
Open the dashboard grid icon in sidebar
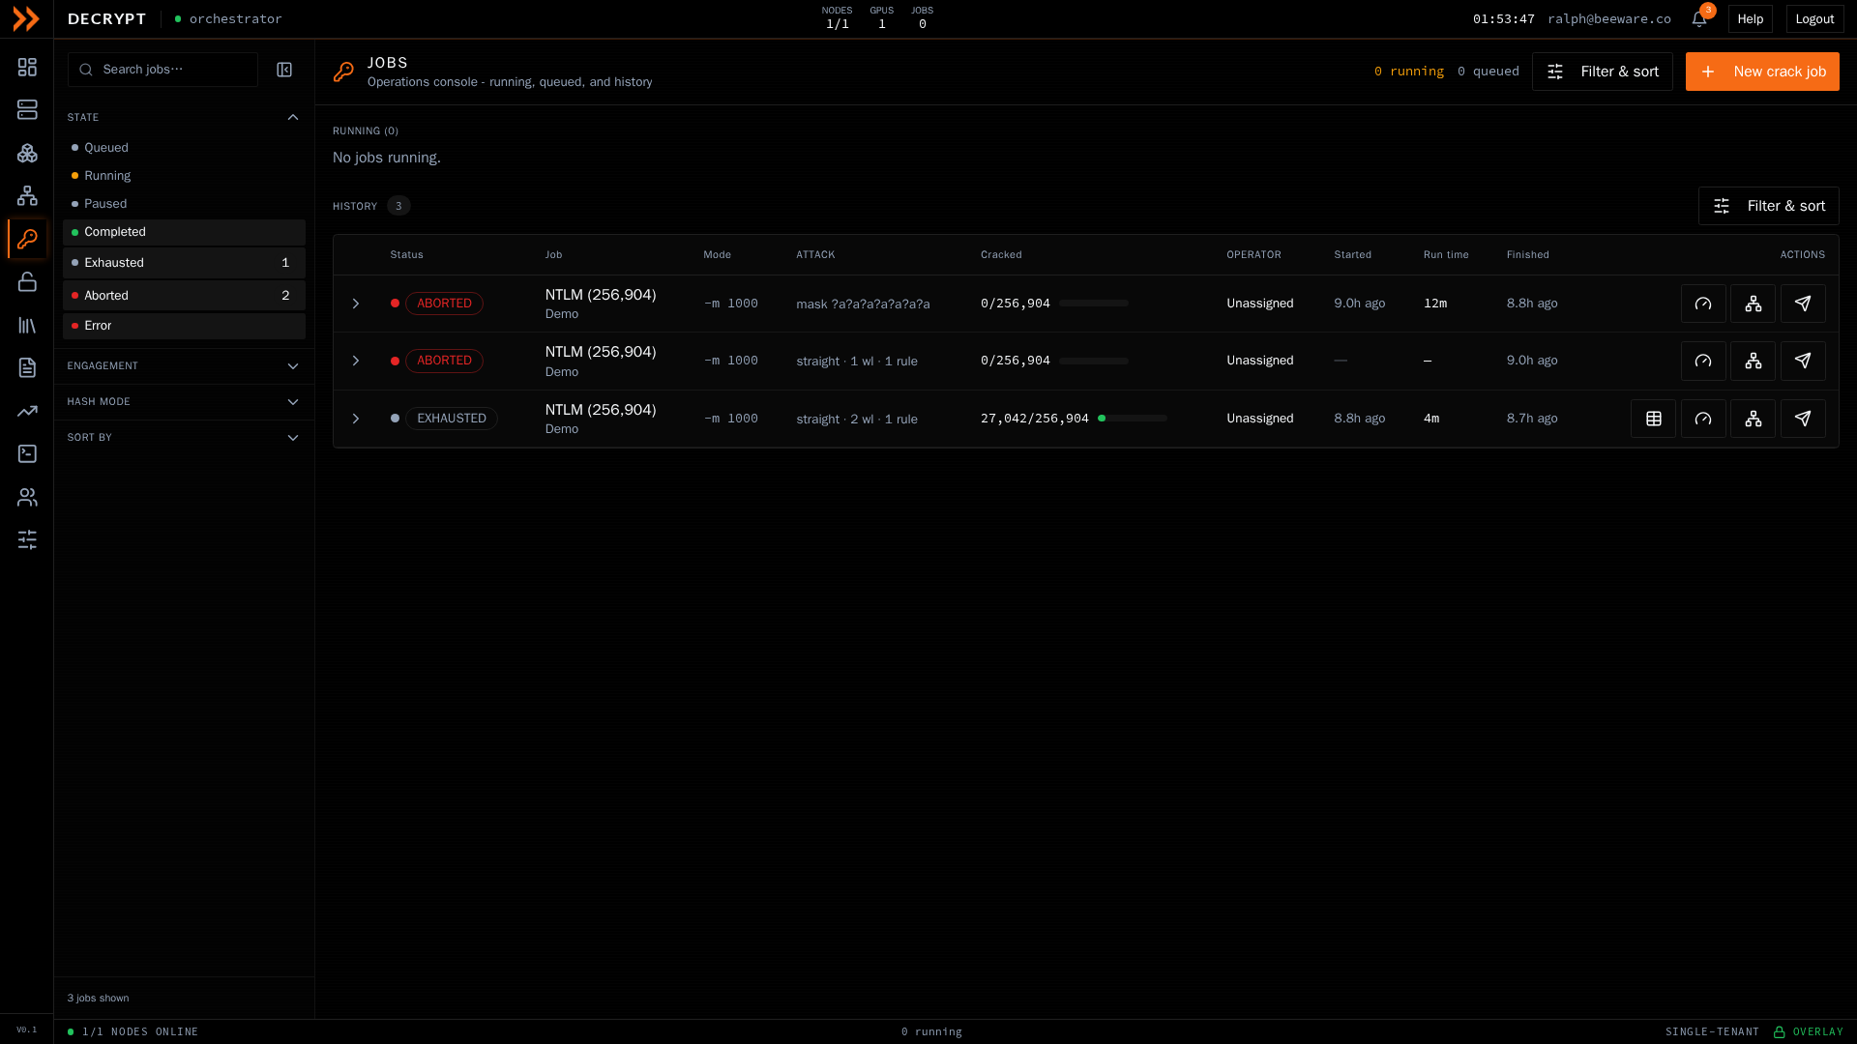click(x=27, y=67)
